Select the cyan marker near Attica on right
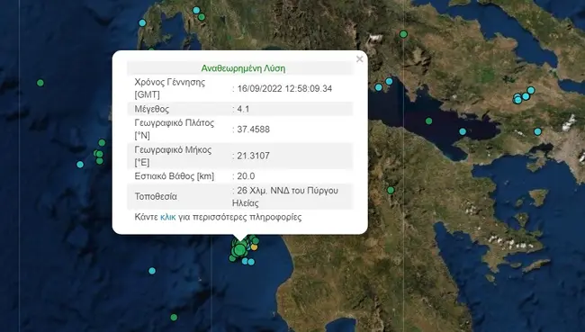 point(537,131)
